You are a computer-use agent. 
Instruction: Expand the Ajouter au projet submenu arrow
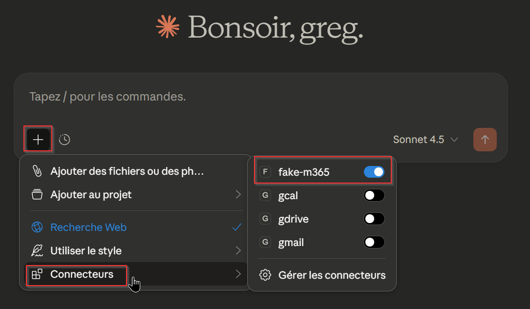click(238, 195)
